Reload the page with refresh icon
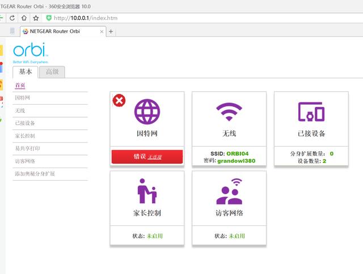 (12, 18)
